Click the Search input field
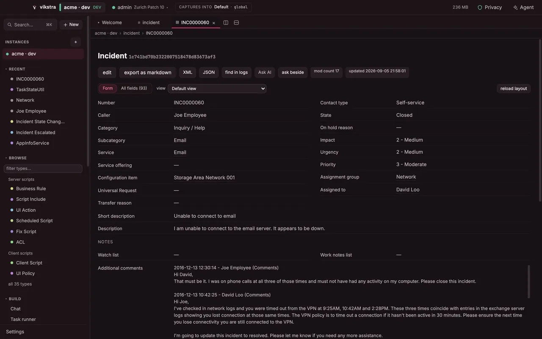The image size is (542, 339). (x=30, y=25)
